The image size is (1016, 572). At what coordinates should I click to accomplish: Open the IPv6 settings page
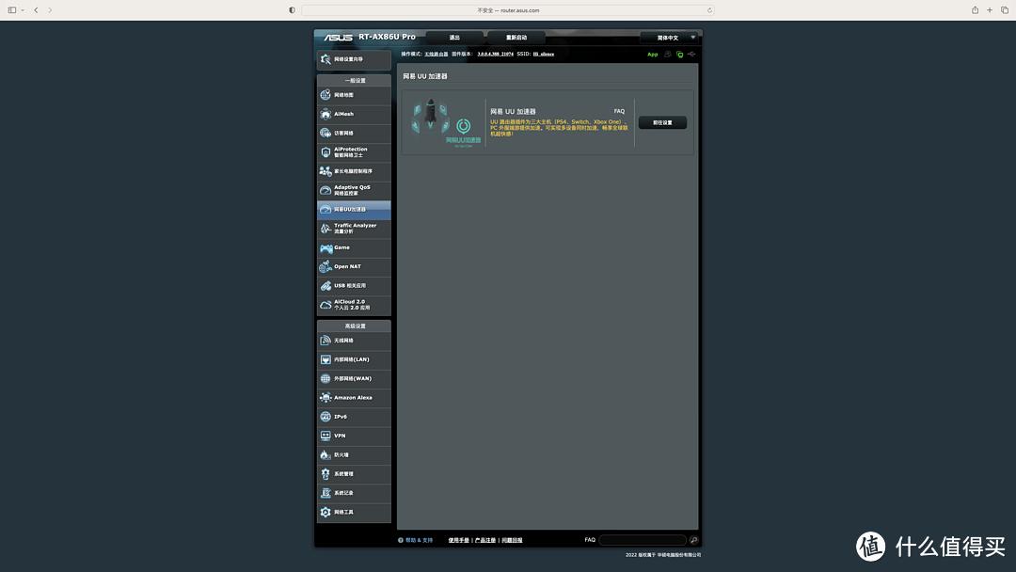tap(354, 417)
